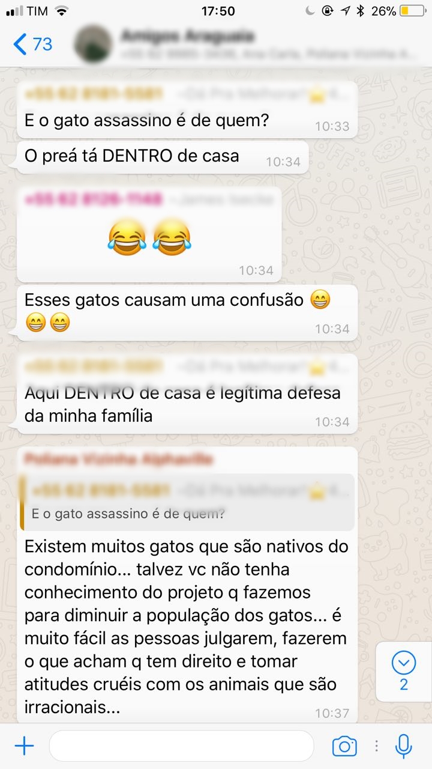Tap the laughing emojis message bubble
432x769 pixels.
coord(149,234)
